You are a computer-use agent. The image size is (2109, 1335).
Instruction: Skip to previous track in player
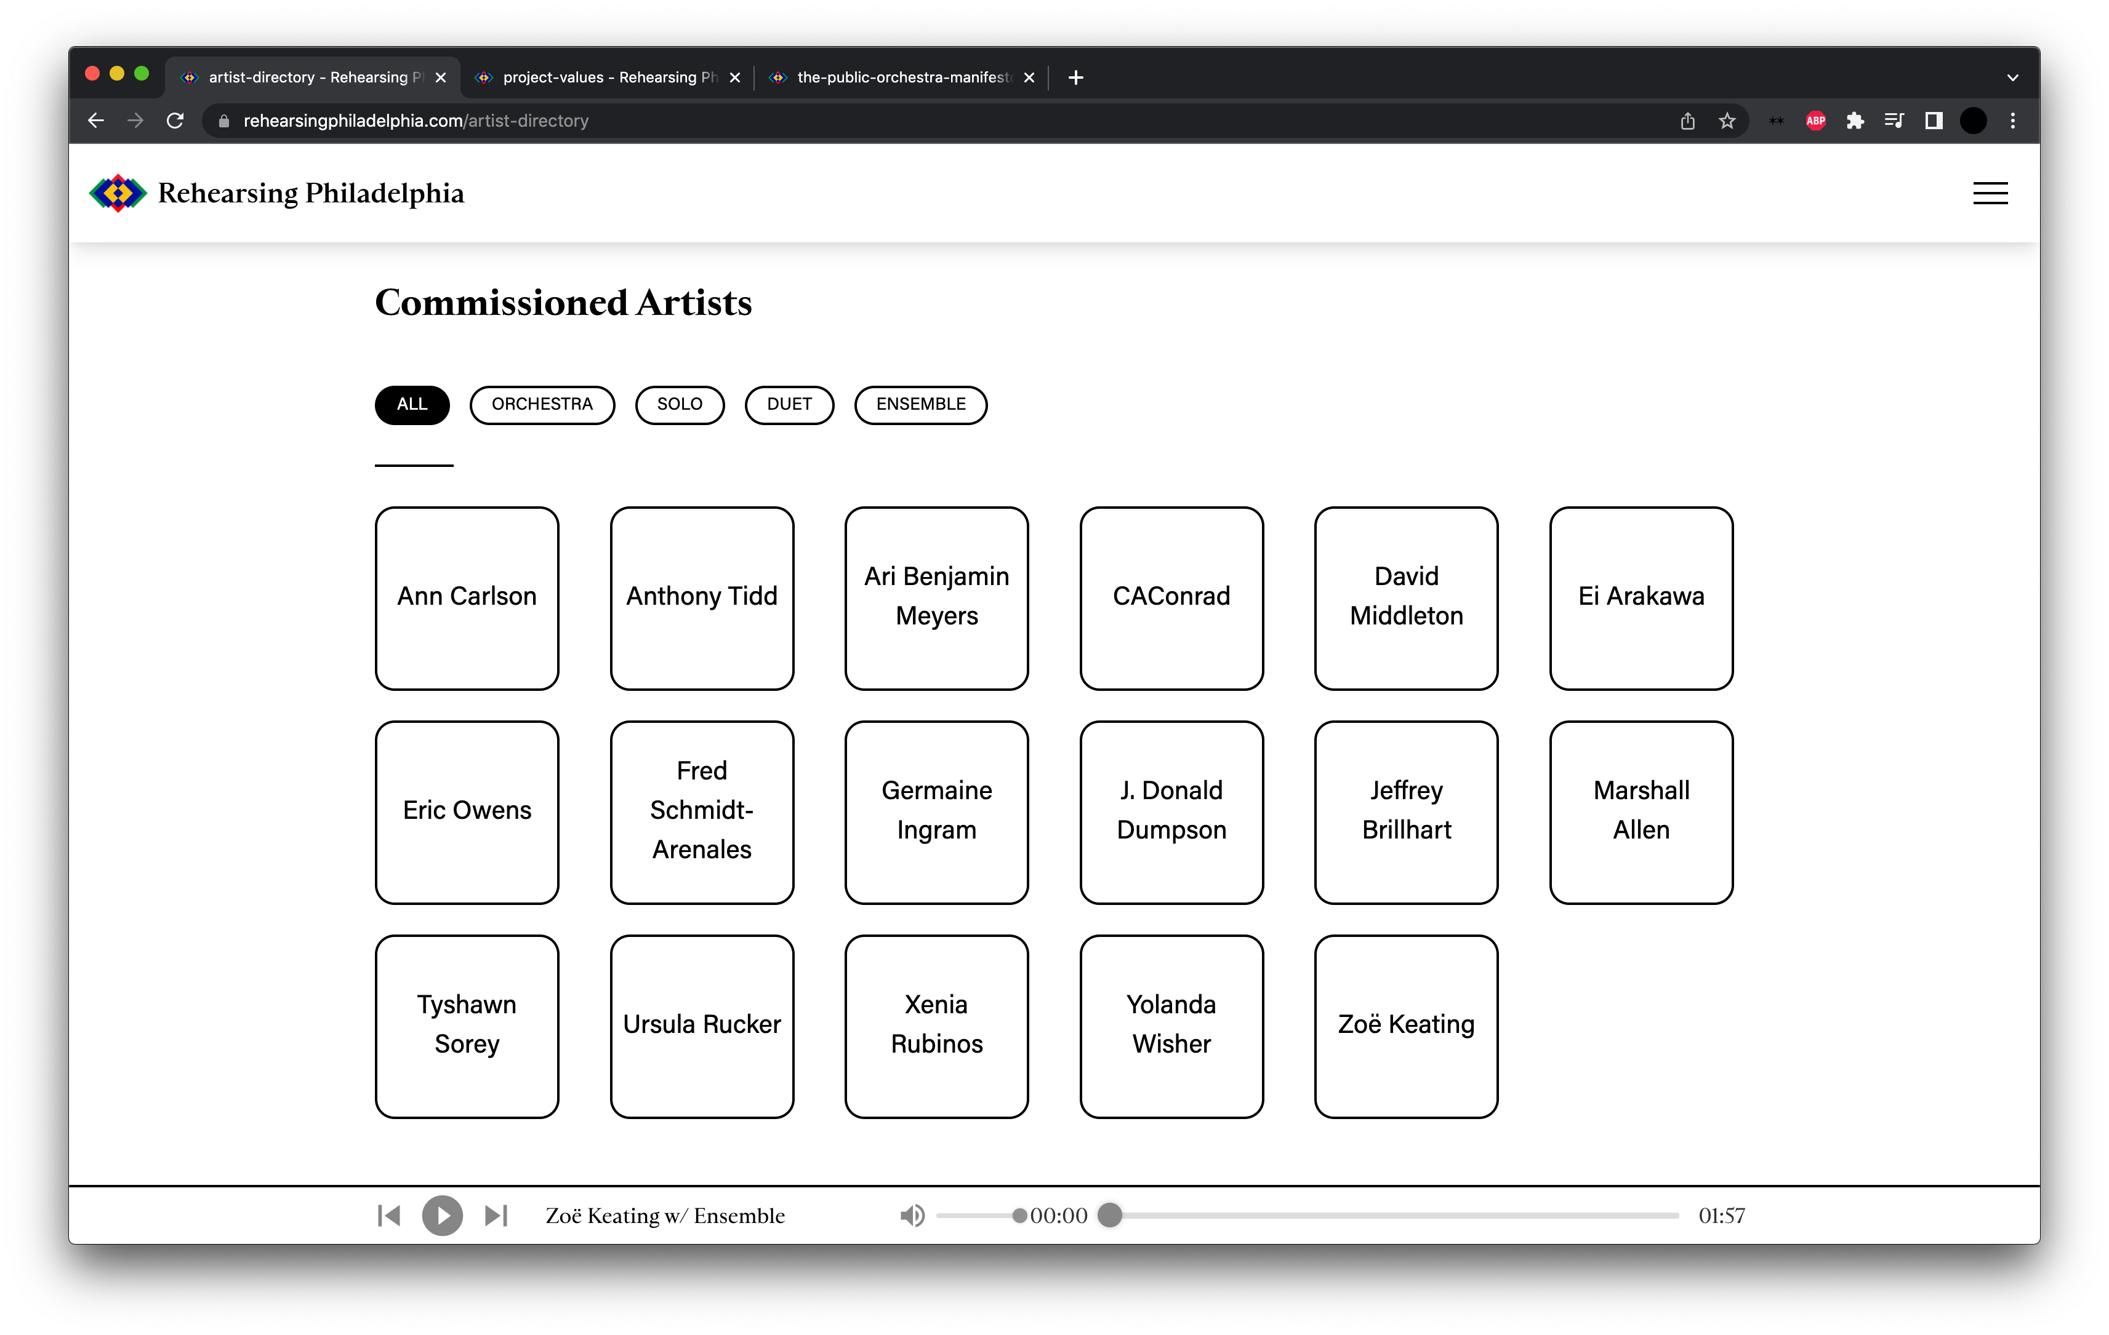pyautogui.click(x=389, y=1215)
